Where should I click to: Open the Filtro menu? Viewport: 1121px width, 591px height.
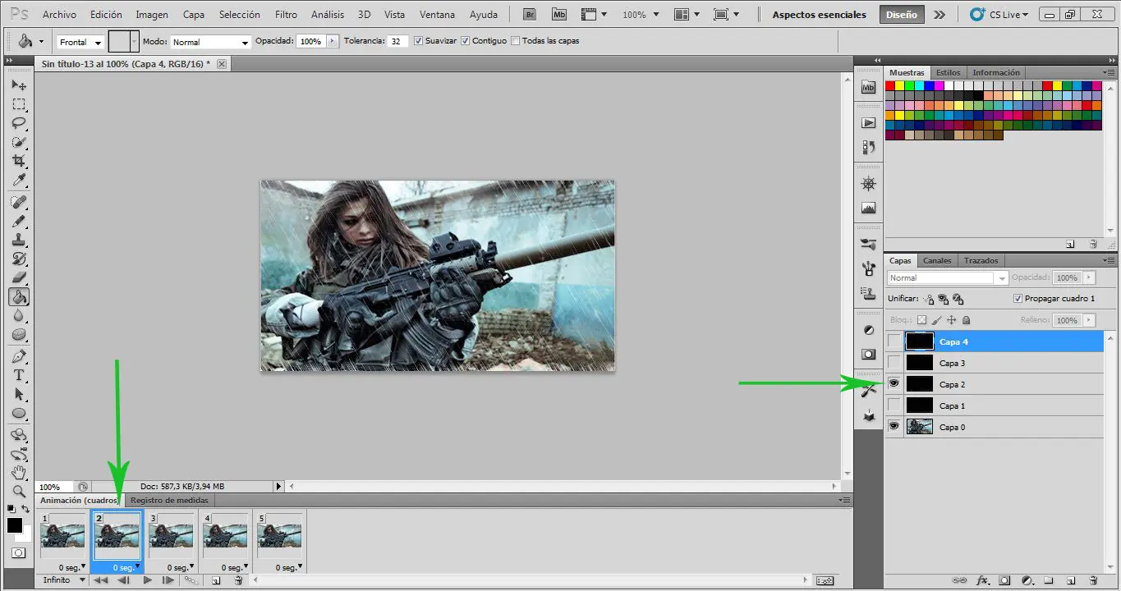[286, 15]
